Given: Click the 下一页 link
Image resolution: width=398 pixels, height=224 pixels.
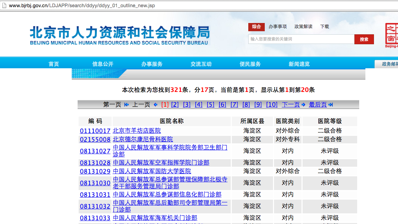Looking at the screenshot, I should coord(291,105).
